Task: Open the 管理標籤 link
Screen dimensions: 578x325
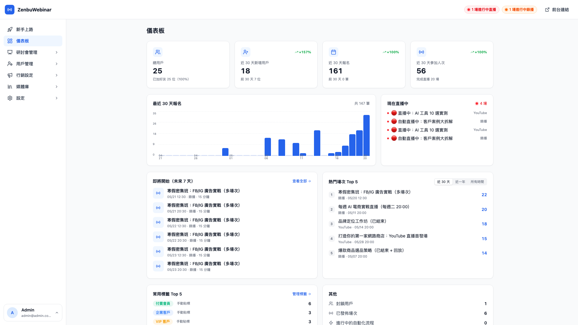Action: pos(302,294)
